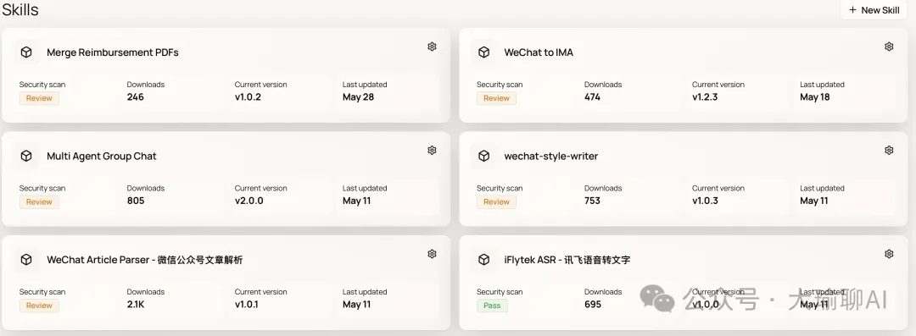Viewport: 916px width, 336px height.
Task: Click version v1.2.3 value
Action: [x=705, y=96]
